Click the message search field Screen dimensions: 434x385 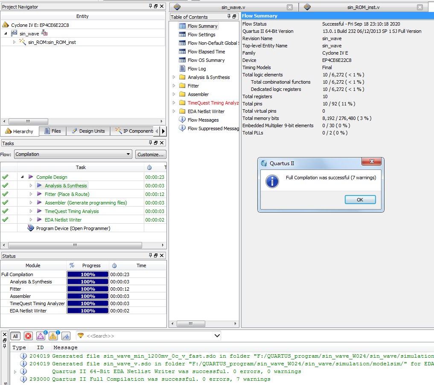click(149, 336)
